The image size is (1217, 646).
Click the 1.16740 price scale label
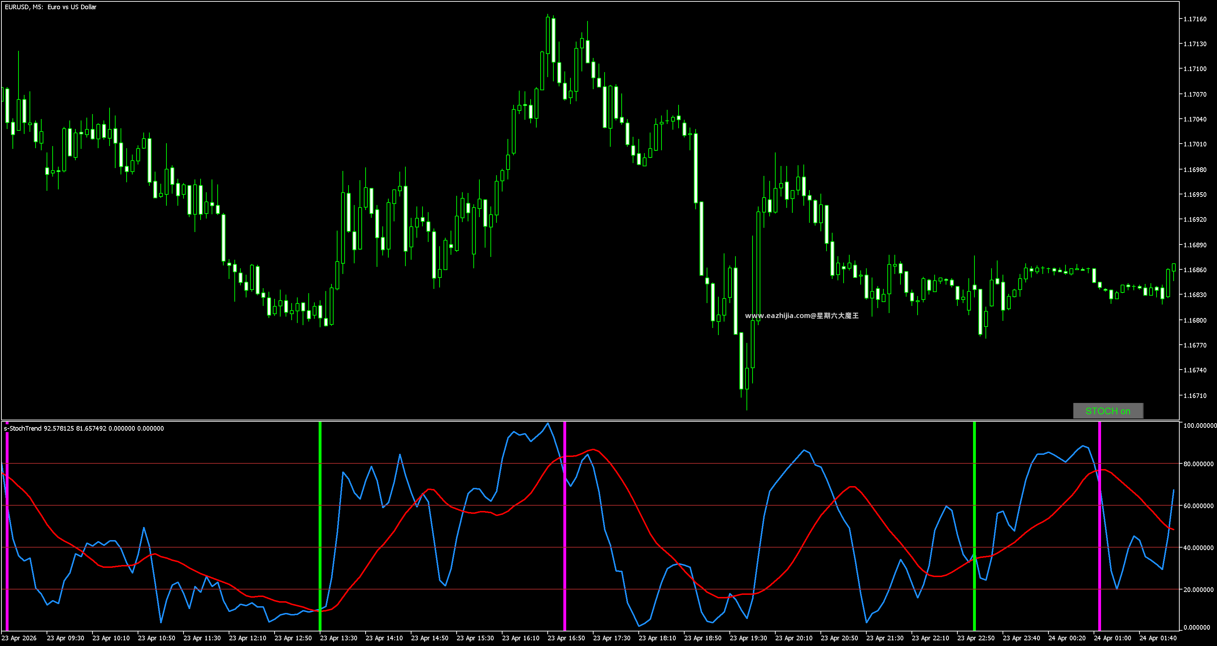pos(1195,370)
